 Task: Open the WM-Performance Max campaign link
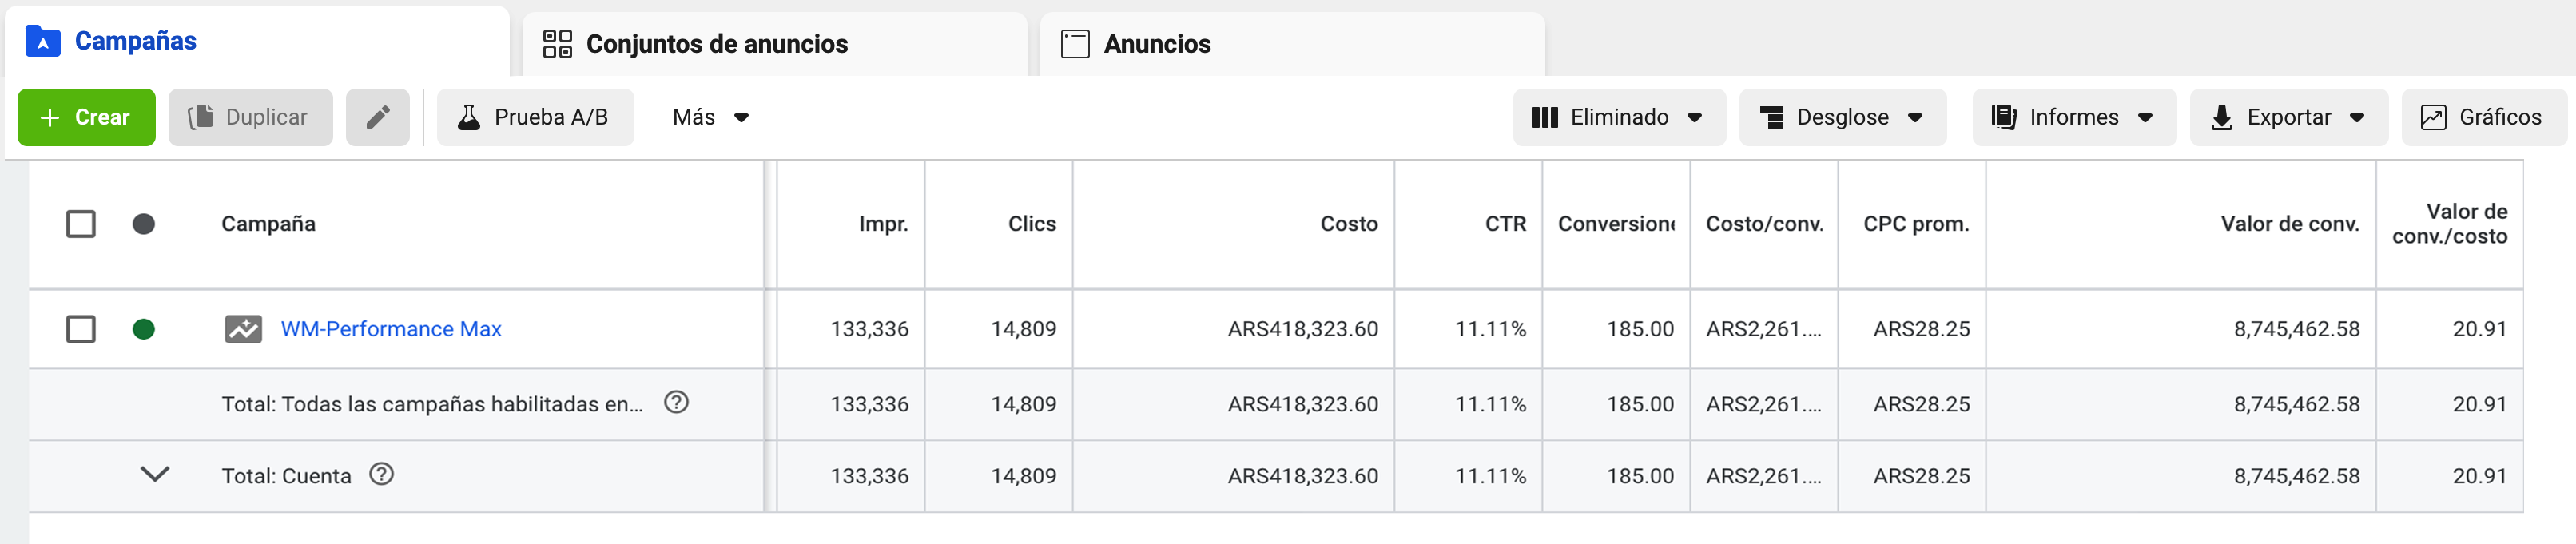coord(391,329)
